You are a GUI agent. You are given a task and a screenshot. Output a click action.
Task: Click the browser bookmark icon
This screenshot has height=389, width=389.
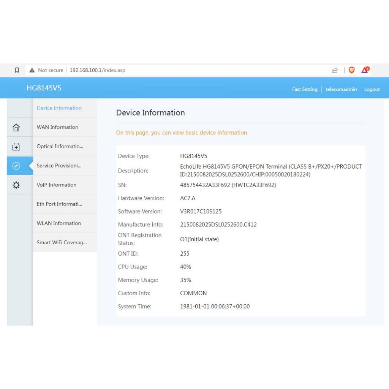pos(17,70)
